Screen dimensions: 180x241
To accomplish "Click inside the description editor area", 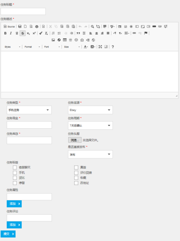I will pyautogui.click(x=89, y=71).
